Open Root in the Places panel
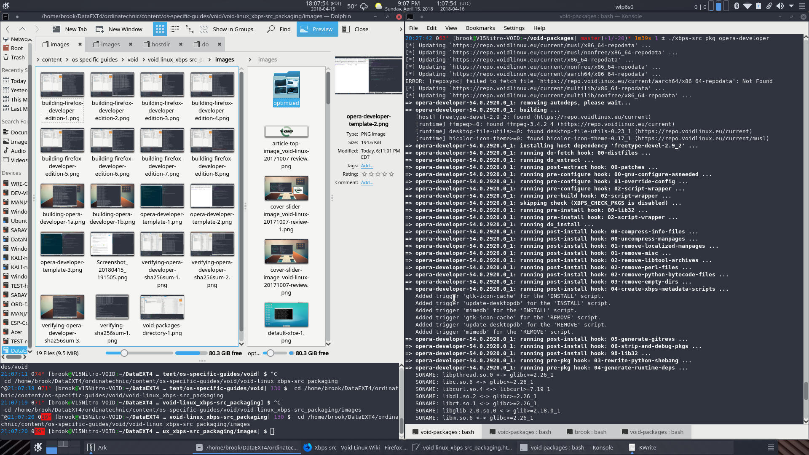The height and width of the screenshot is (455, 809). click(x=17, y=48)
